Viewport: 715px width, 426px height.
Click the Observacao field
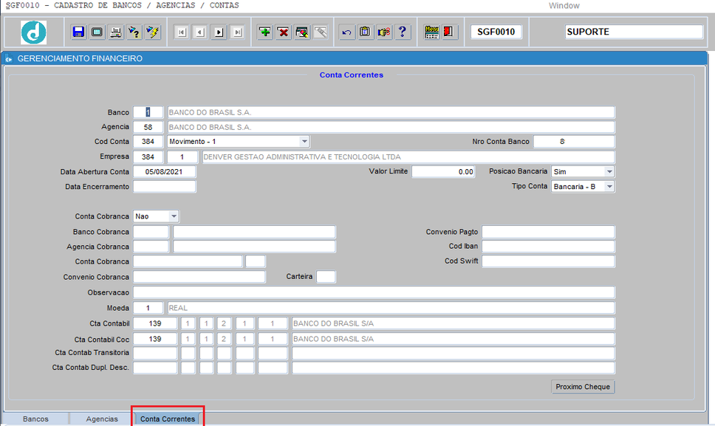pos(374,292)
